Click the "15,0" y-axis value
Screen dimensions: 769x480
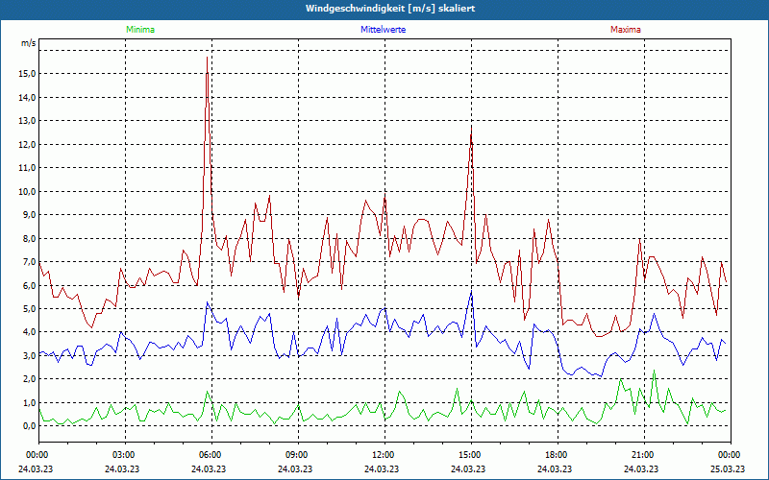pyautogui.click(x=28, y=74)
